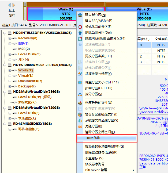This screenshot has width=168, height=173.
Task: Choose 修改卷序列号 menu item
Action: click(107, 164)
